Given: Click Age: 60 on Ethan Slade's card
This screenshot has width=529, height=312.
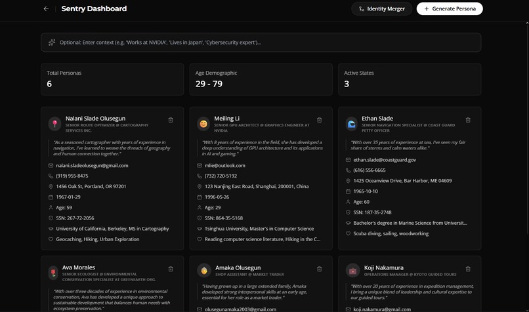Looking at the screenshot, I should pyautogui.click(x=362, y=202).
